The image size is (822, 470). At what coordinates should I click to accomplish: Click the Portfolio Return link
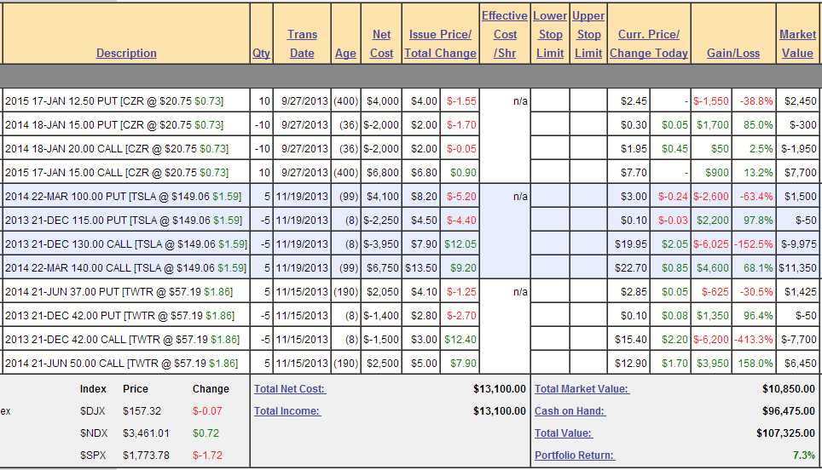pyautogui.click(x=574, y=456)
